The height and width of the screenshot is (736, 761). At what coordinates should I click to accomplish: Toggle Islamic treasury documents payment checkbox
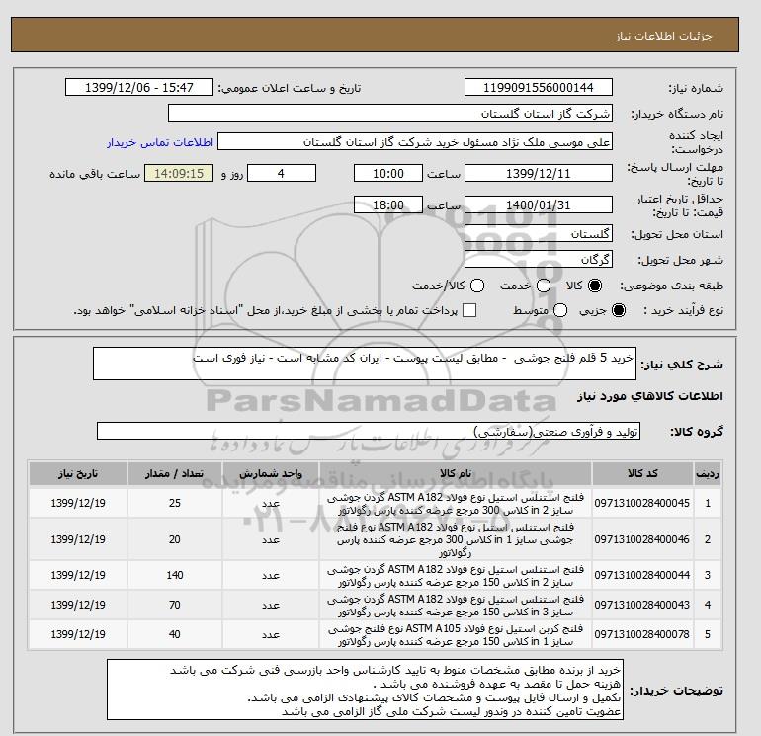click(469, 310)
